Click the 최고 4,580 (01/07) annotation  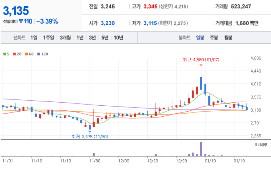click(x=201, y=60)
